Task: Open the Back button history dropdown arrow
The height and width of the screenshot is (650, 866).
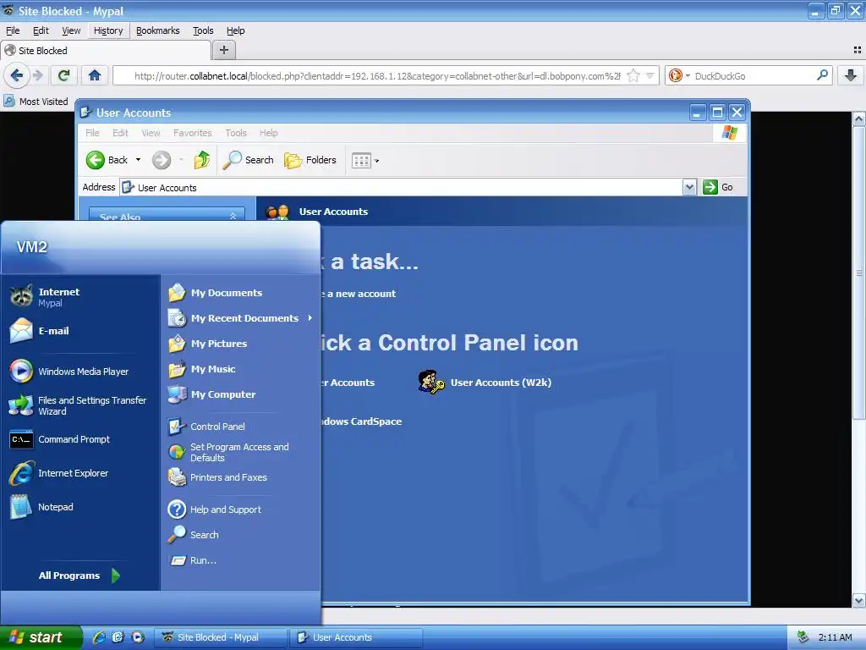Action: (x=138, y=160)
